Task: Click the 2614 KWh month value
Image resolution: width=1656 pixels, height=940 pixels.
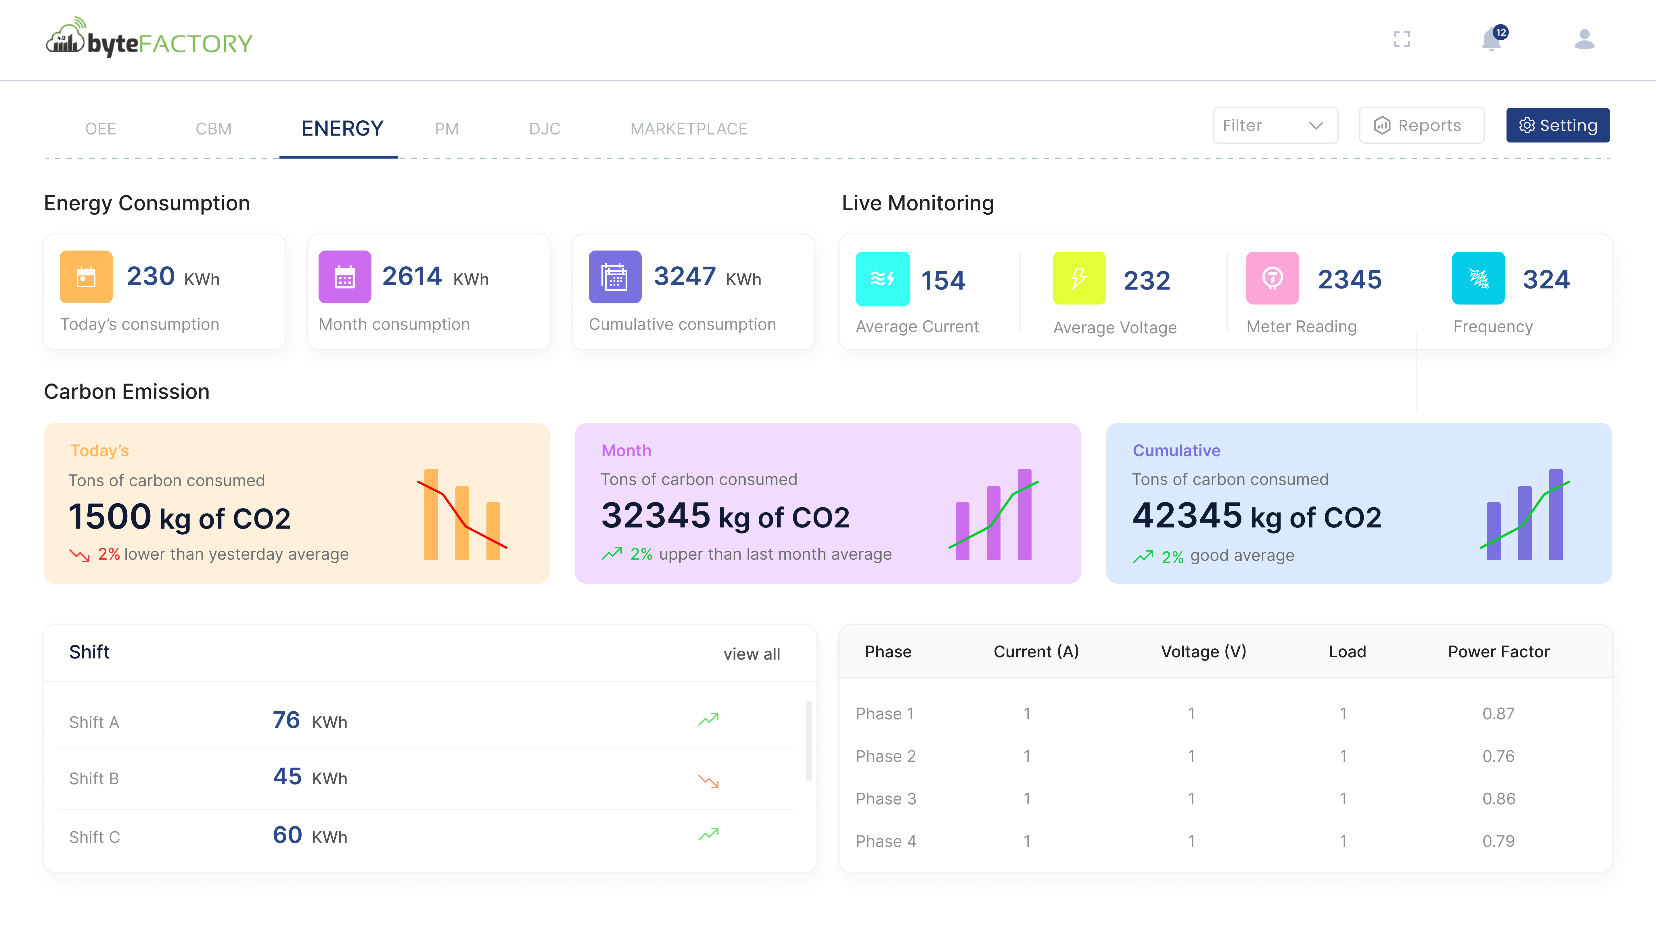Action: [435, 277]
